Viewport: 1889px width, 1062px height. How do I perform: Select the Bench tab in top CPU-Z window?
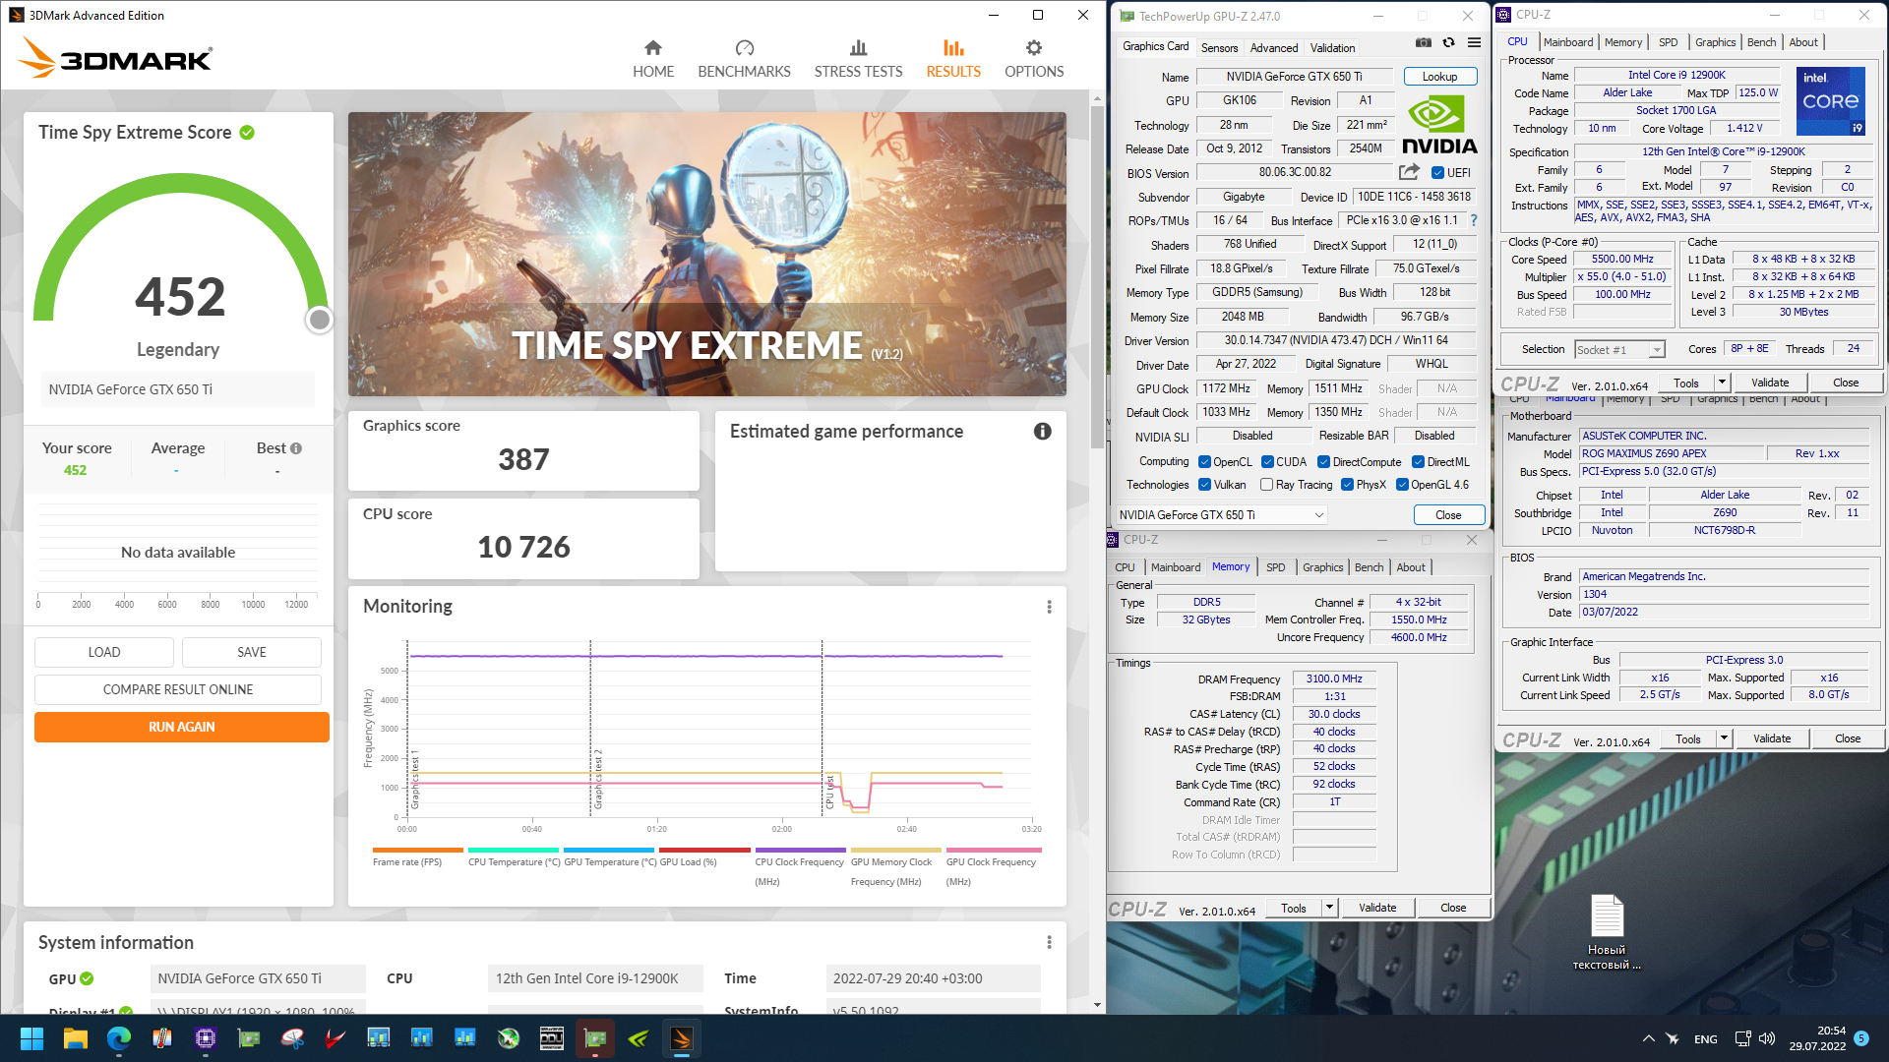tap(1761, 42)
